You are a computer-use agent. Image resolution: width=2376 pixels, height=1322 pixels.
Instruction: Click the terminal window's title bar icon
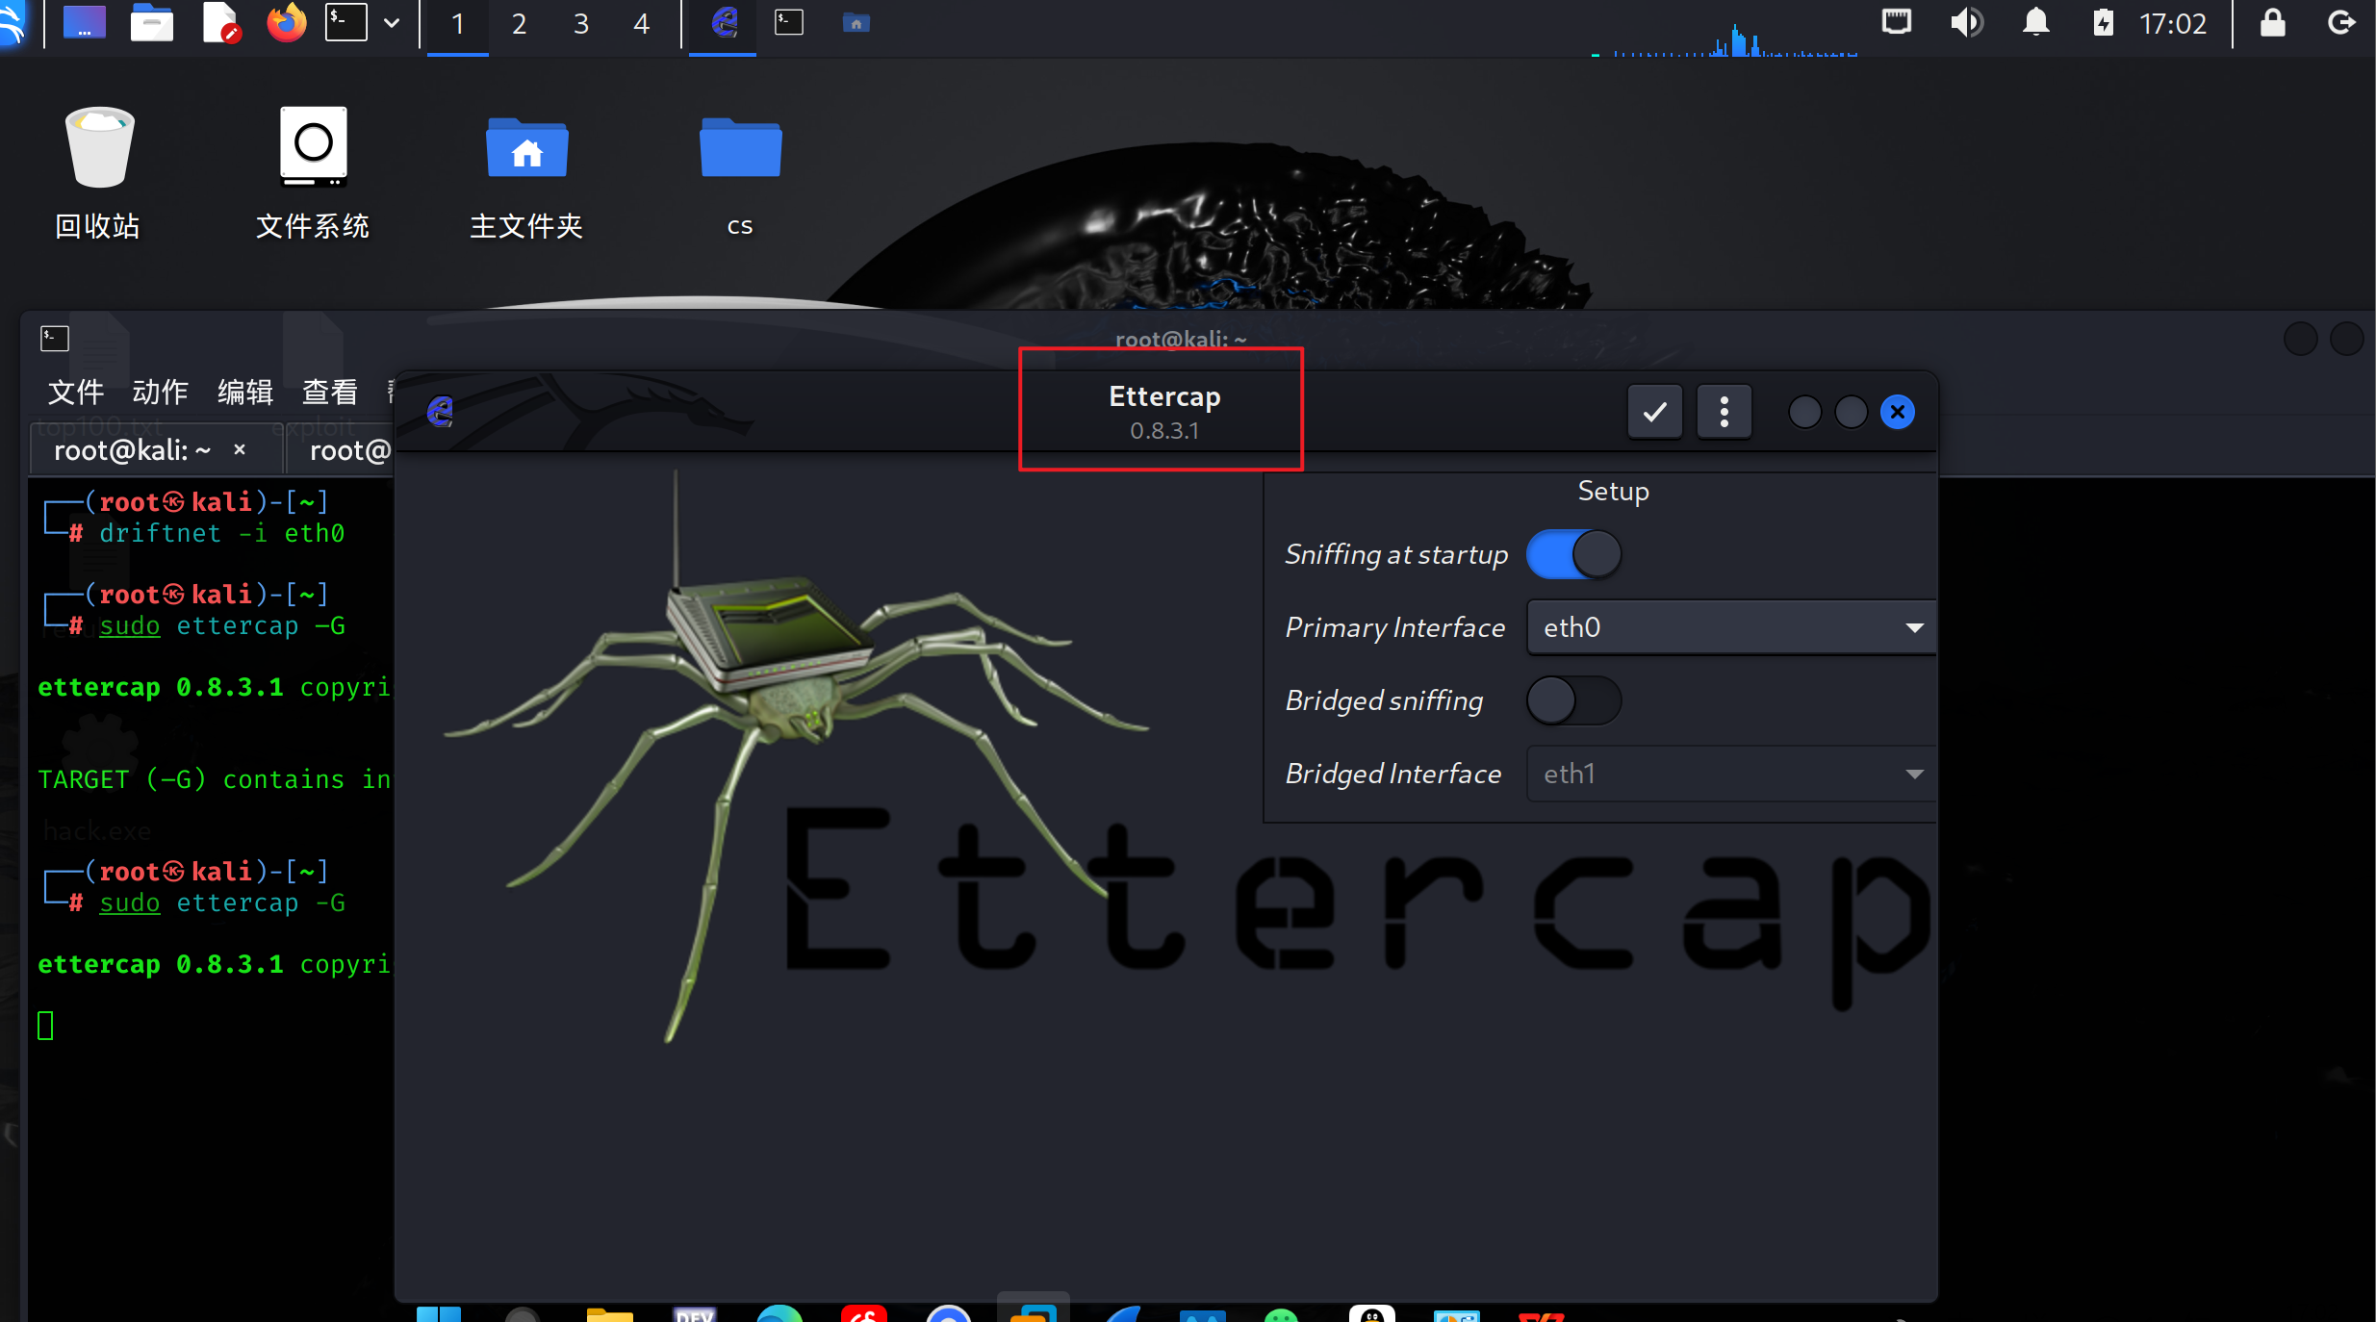click(x=55, y=339)
